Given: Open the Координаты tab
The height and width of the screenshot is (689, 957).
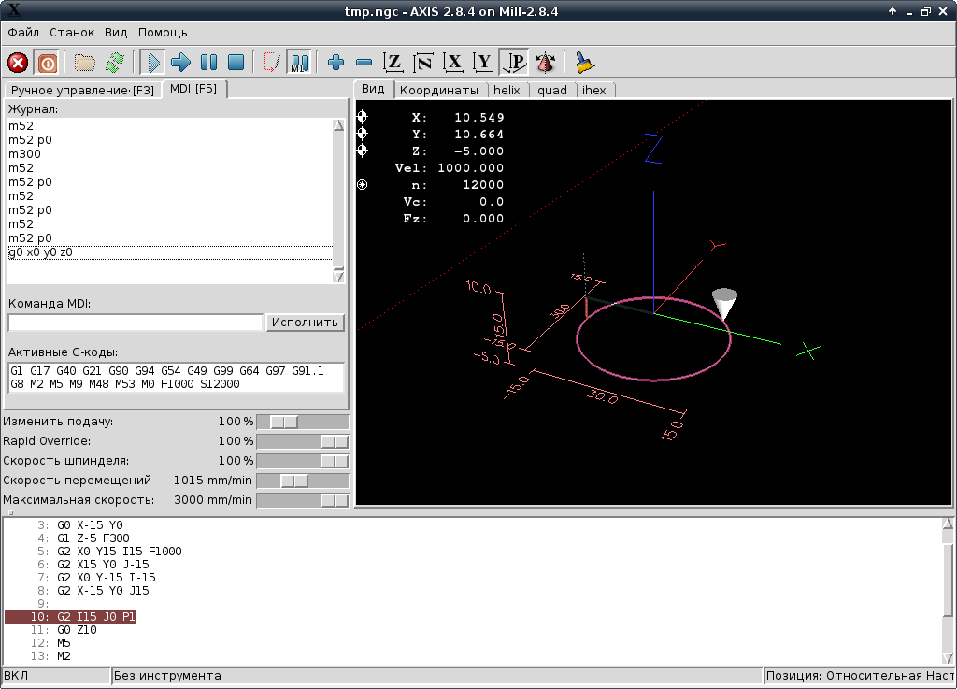Looking at the screenshot, I should [x=439, y=90].
